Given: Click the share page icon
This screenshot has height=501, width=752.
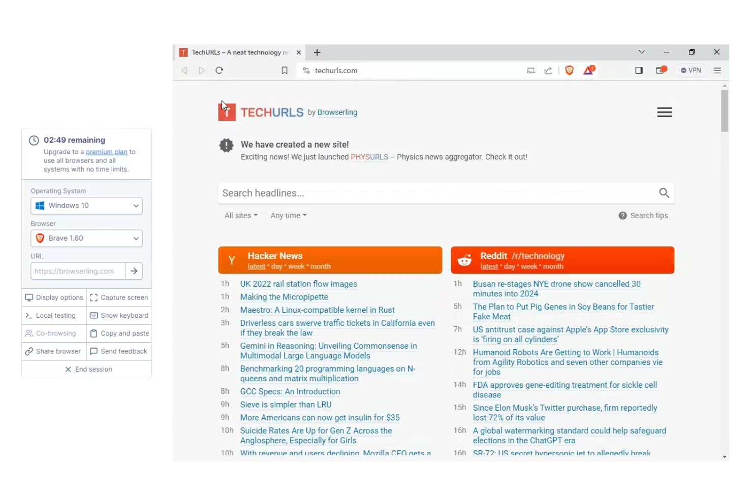Looking at the screenshot, I should [x=548, y=70].
